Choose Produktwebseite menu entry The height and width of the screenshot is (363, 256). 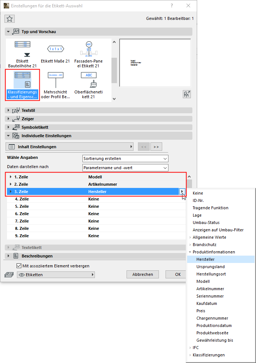pos(221,333)
